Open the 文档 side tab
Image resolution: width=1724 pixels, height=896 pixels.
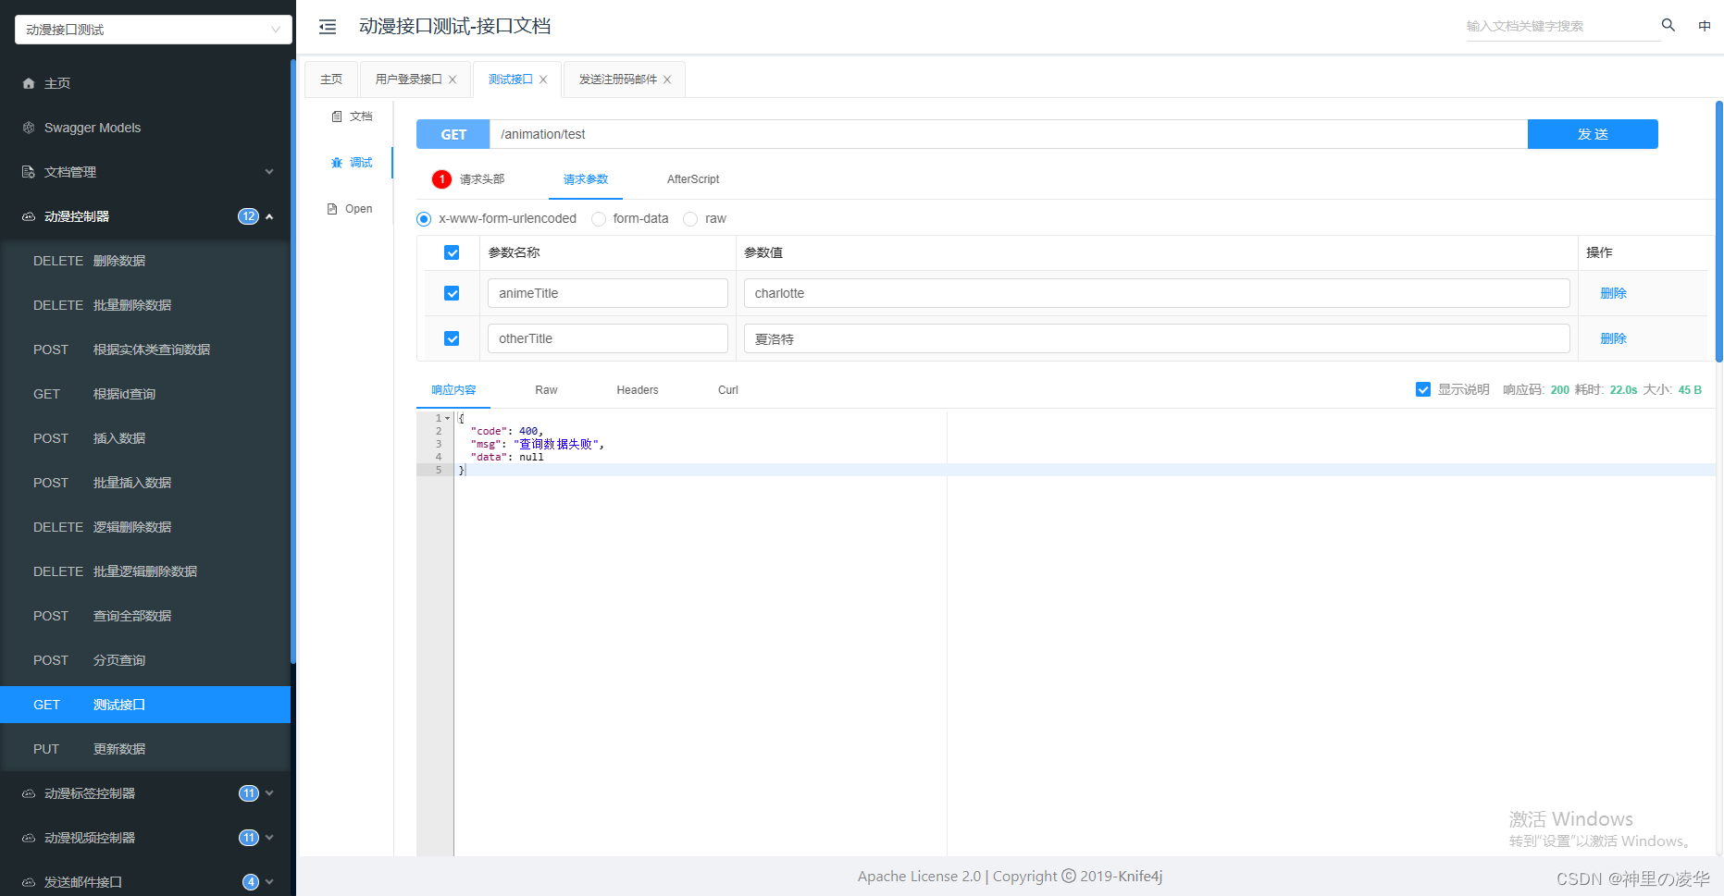(x=352, y=117)
